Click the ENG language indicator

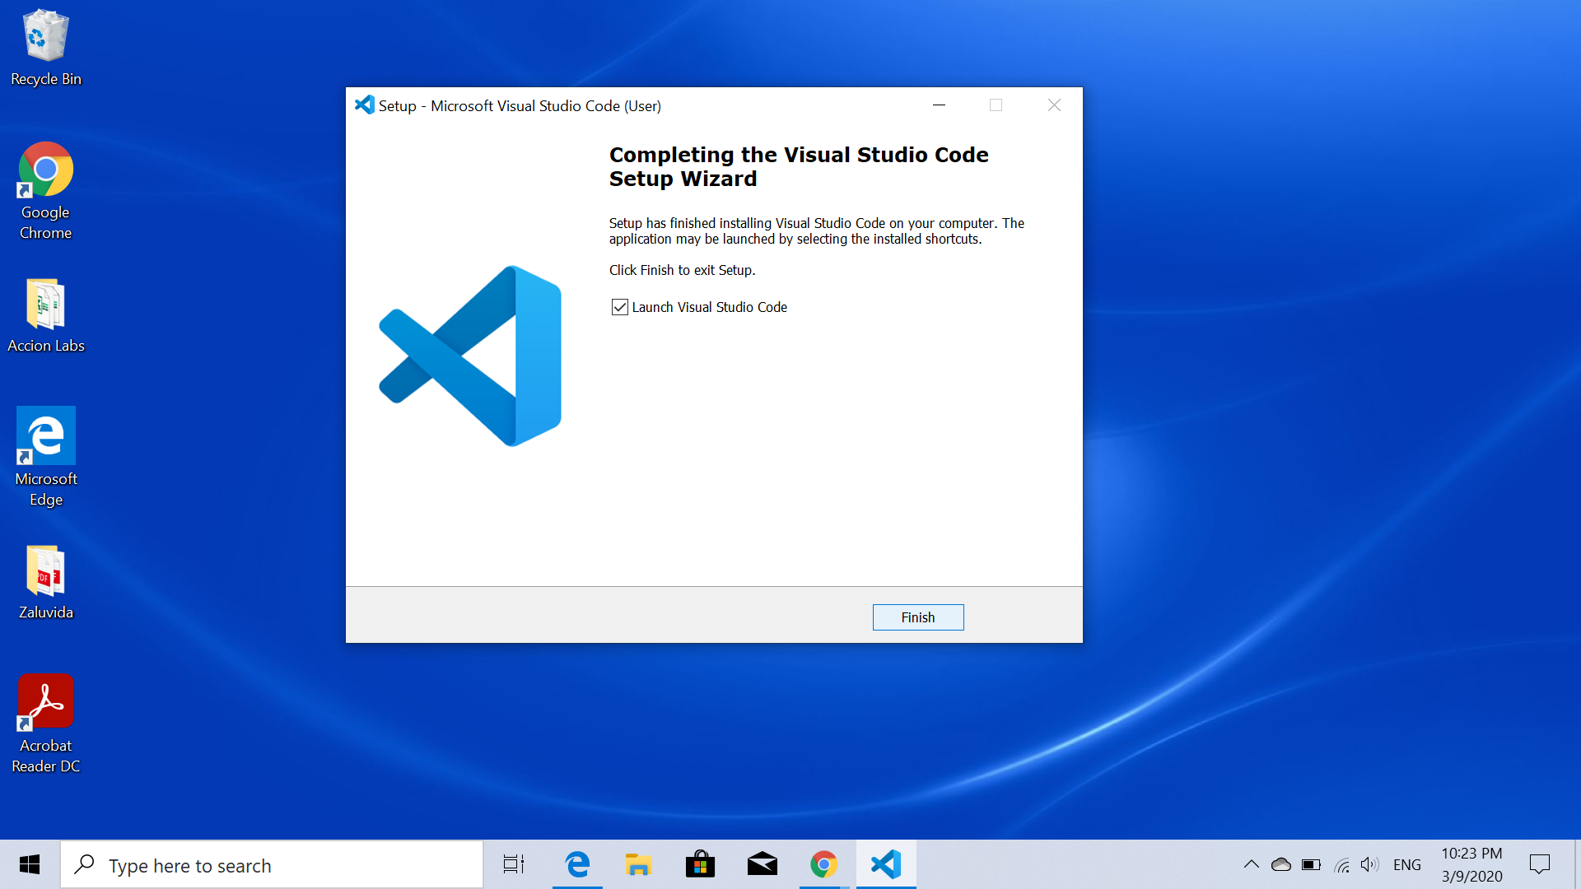tap(1407, 864)
